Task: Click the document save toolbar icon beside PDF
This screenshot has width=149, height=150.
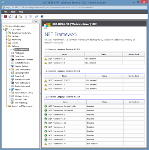Action: 10,16
